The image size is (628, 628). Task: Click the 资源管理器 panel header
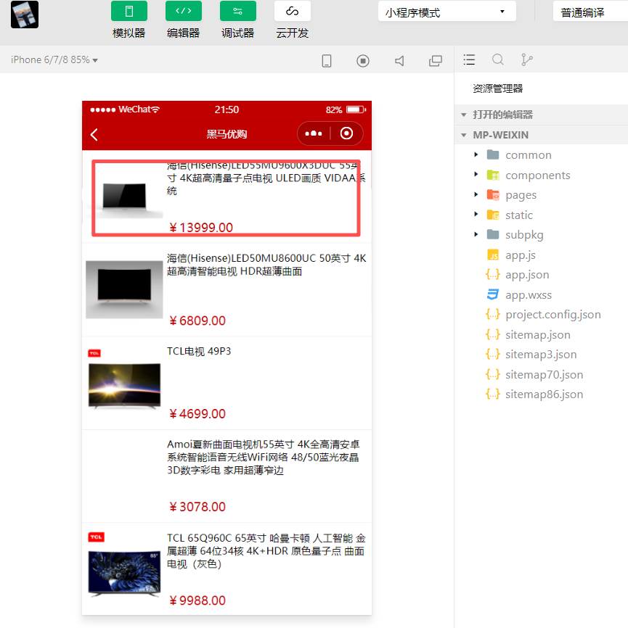[497, 88]
